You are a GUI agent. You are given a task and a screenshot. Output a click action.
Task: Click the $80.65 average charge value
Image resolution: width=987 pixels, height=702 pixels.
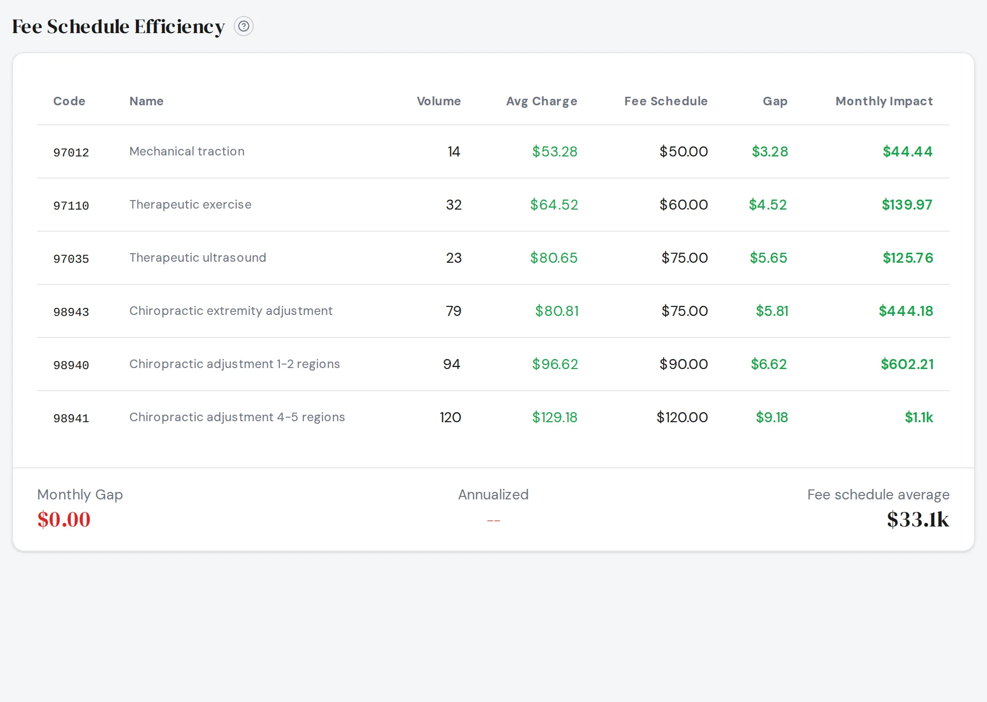554,258
